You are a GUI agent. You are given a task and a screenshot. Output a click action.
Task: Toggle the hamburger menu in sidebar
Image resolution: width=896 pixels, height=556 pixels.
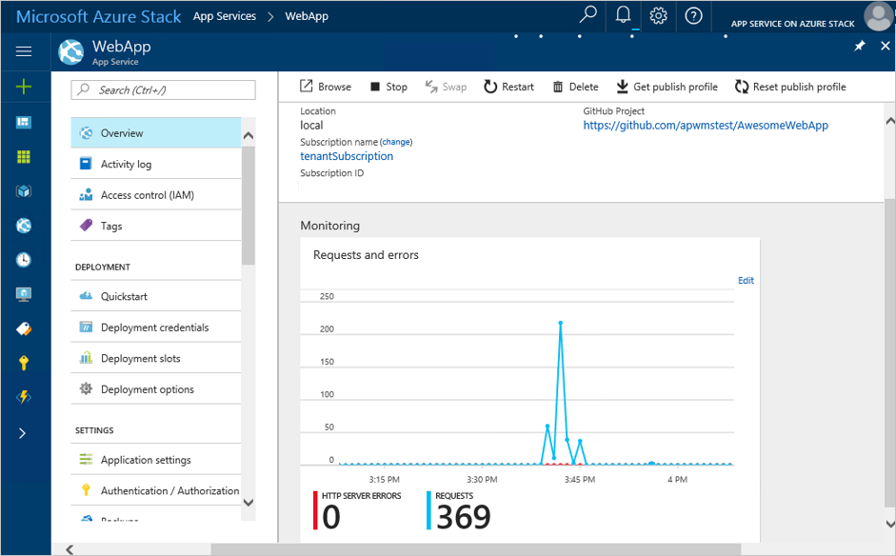(x=24, y=51)
